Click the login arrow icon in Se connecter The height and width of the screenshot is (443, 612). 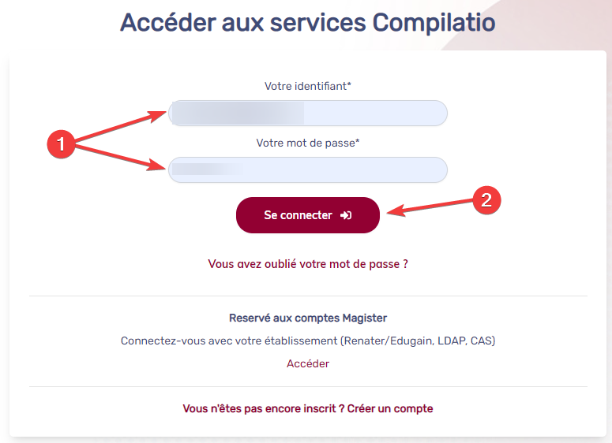point(346,215)
